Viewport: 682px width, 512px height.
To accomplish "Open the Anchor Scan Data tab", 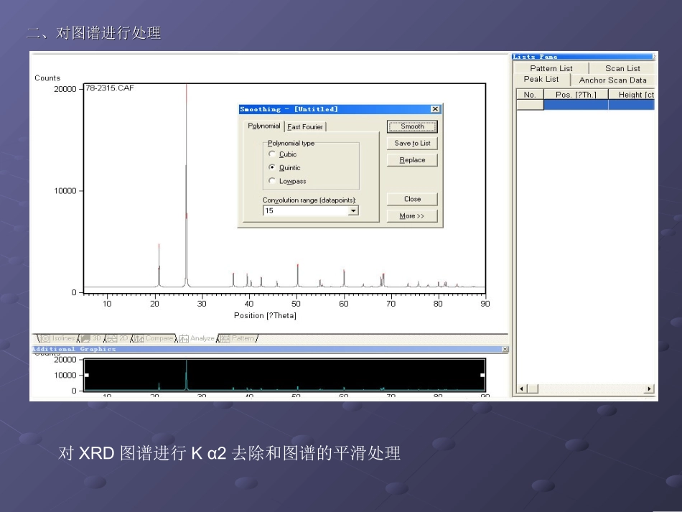I will pyautogui.click(x=612, y=80).
